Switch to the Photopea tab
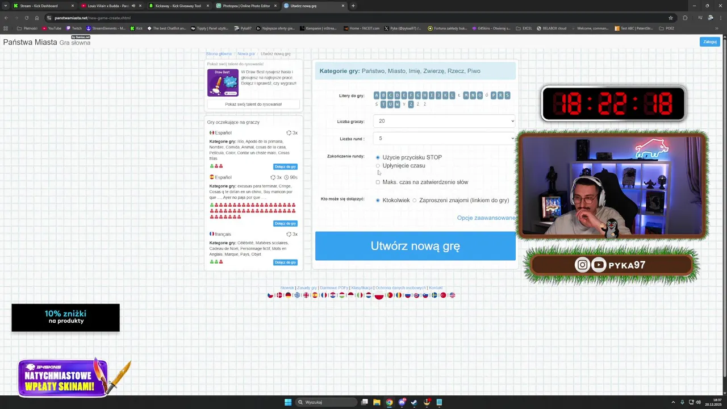727x409 pixels. pyautogui.click(x=246, y=6)
